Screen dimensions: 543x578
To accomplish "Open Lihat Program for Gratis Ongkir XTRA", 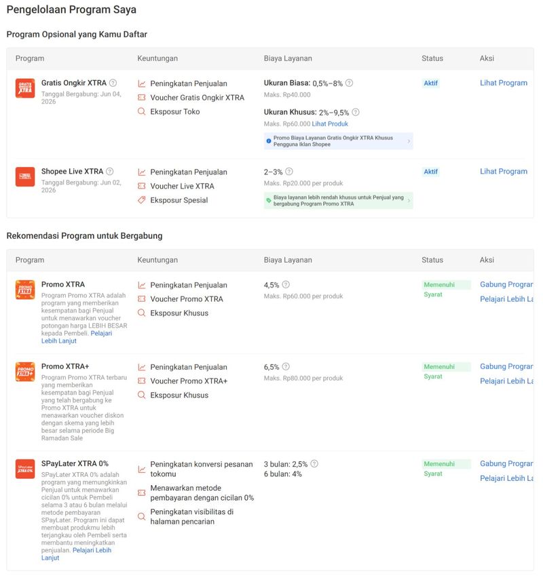I will (503, 83).
